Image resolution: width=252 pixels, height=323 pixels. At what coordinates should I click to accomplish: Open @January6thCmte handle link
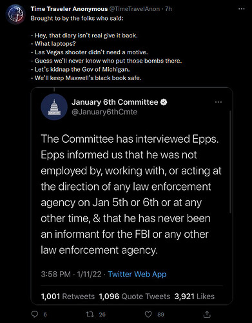click(x=104, y=112)
